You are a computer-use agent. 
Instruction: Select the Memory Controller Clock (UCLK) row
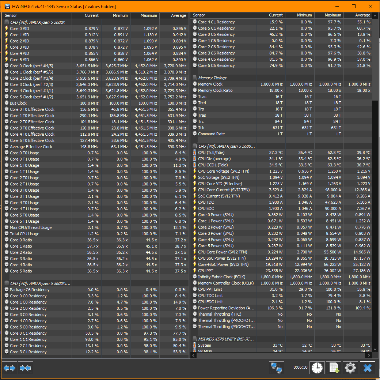(x=281, y=283)
